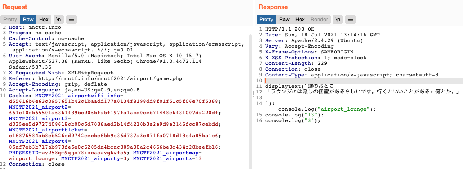Open Hex view in Request panel
463x169 pixels.
pyautogui.click(x=44, y=20)
